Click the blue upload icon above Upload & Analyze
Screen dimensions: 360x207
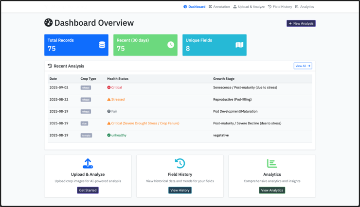[88, 163]
